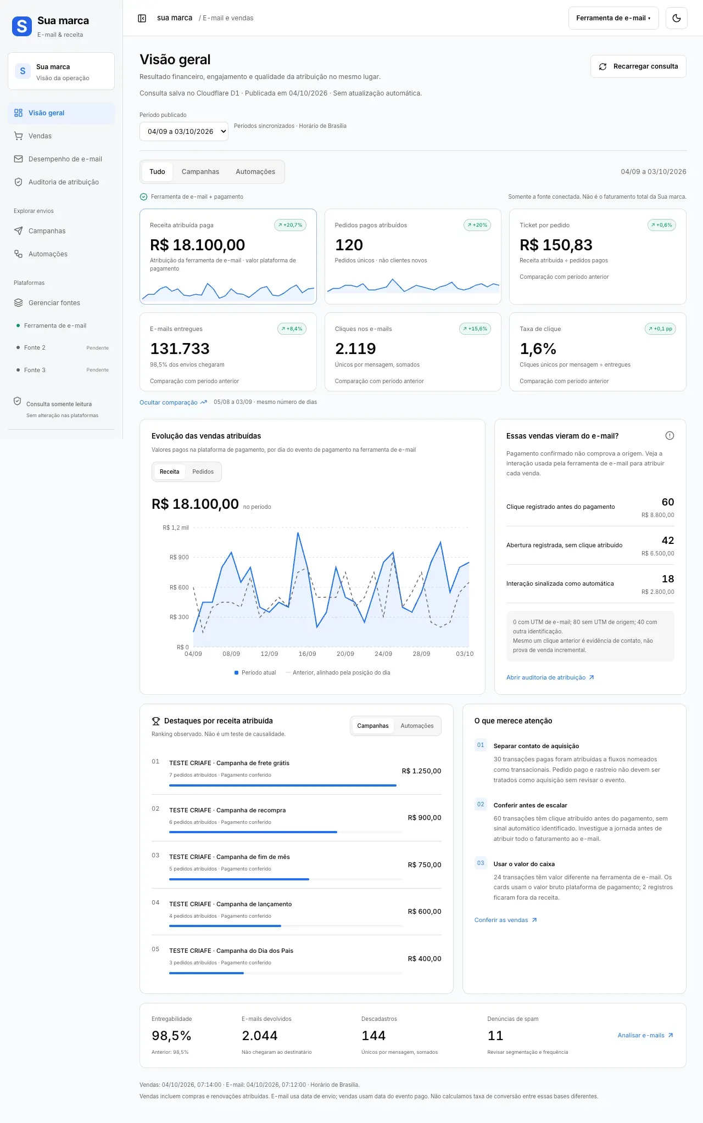703x1123 pixels.
Task: Click the info icon beside Essas vendas vieram do e-mail
Action: [x=669, y=436]
